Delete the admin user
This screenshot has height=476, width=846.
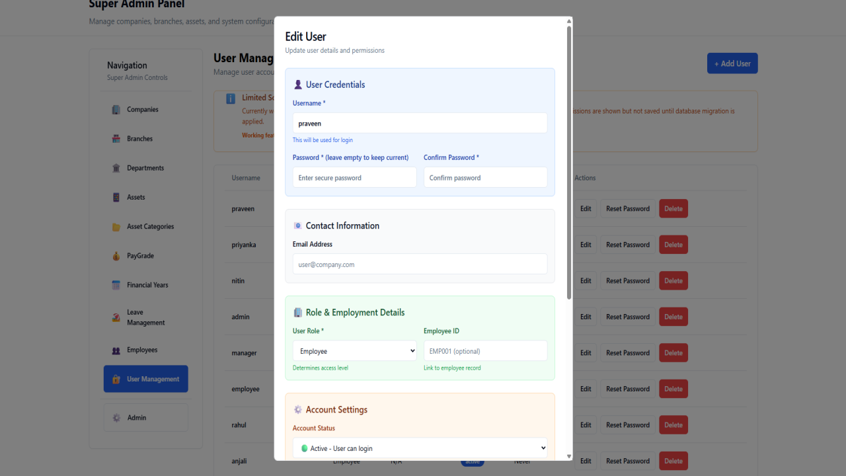tap(673, 317)
